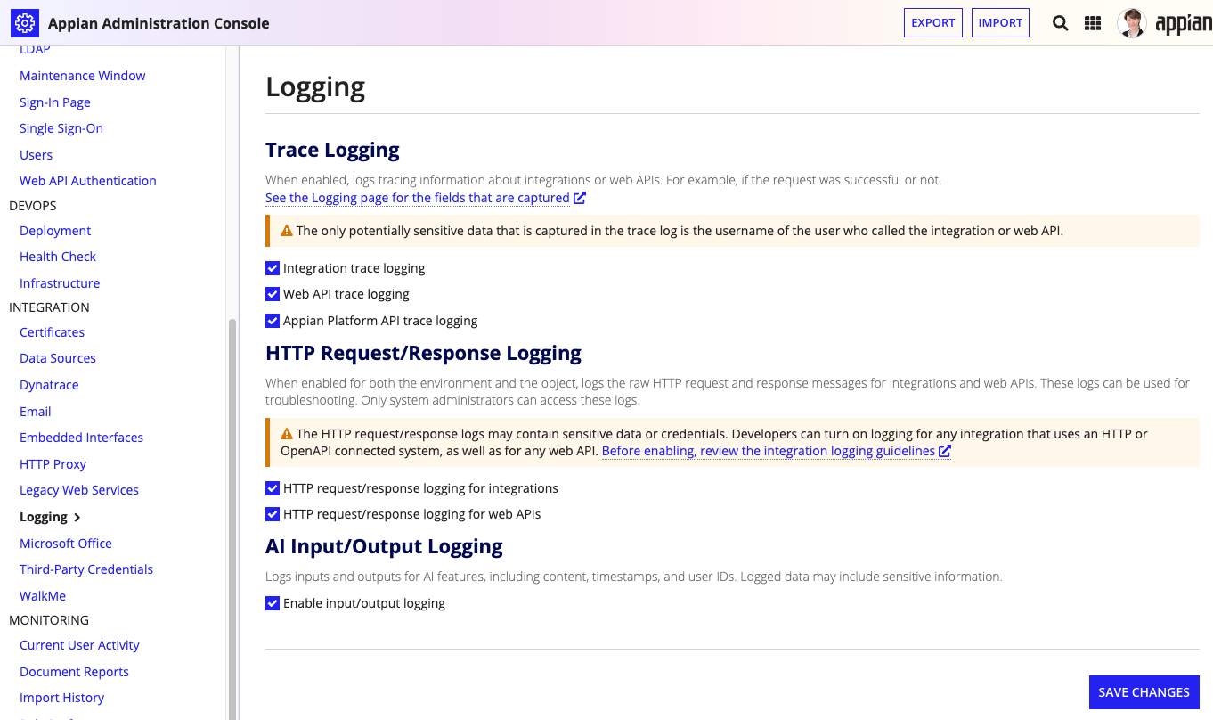
Task: Open Data Sources page
Action: [x=58, y=358]
